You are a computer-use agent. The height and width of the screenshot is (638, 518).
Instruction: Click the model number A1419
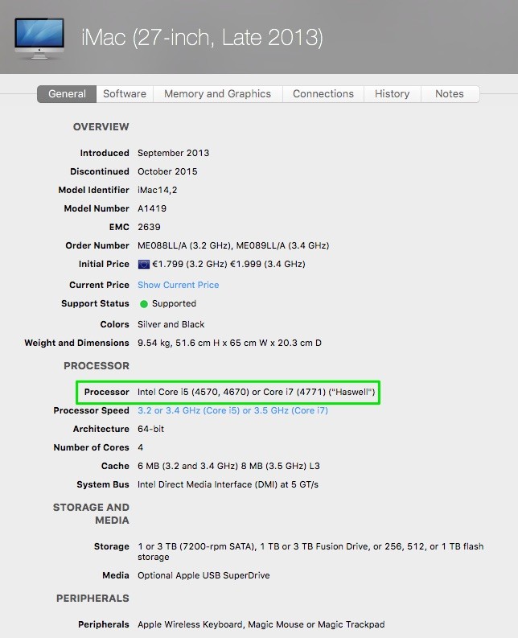pyautogui.click(x=152, y=208)
